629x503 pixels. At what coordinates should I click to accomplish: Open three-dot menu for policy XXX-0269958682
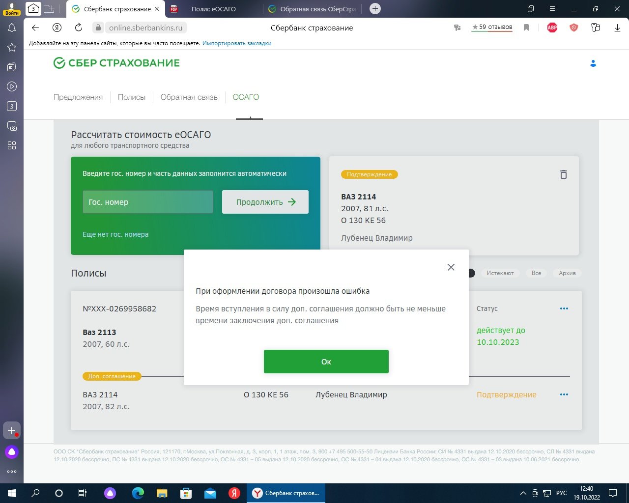pyautogui.click(x=564, y=308)
